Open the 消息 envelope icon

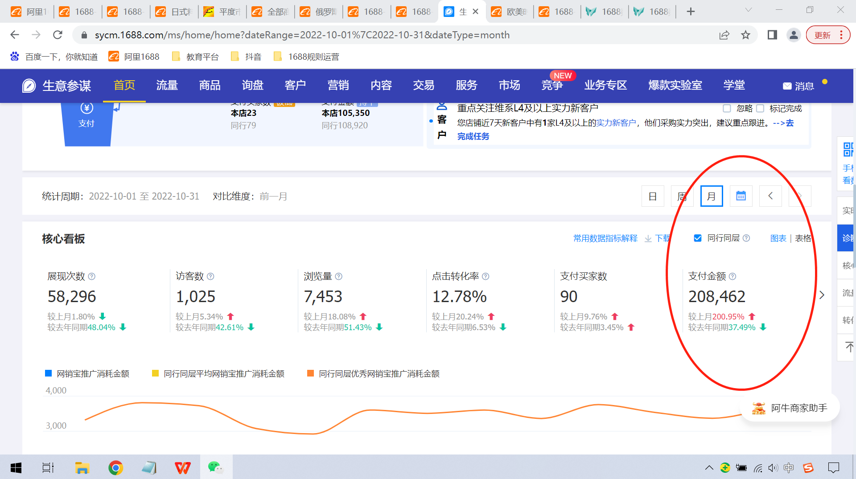pyautogui.click(x=787, y=86)
